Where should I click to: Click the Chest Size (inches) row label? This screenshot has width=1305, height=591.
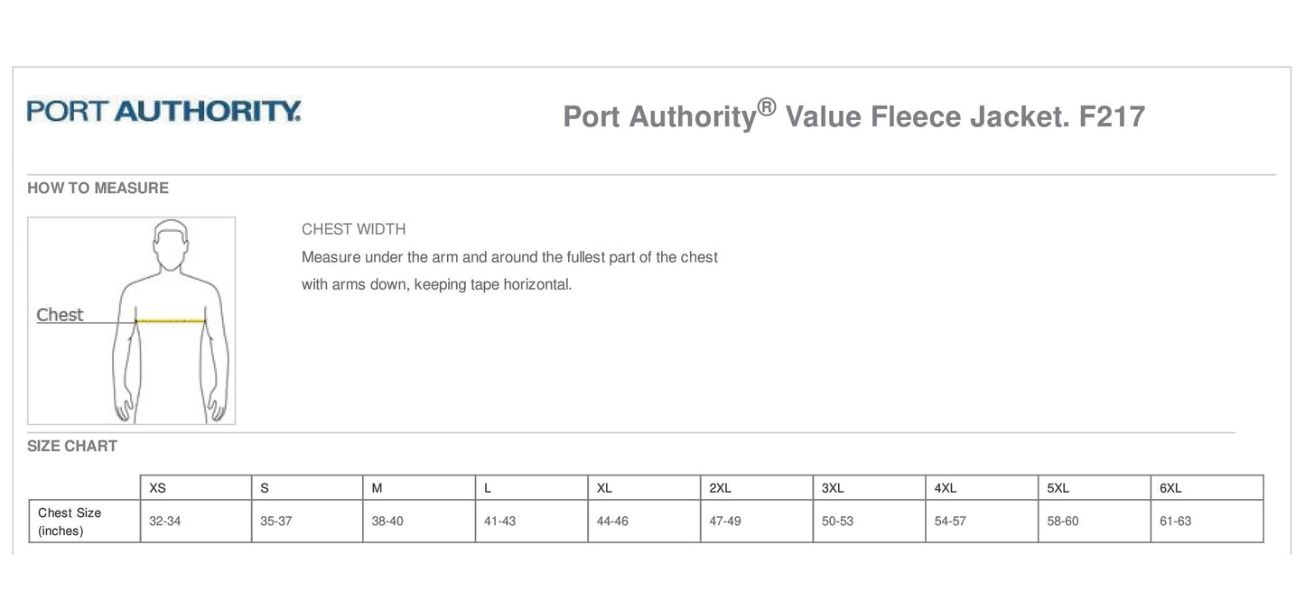click(70, 522)
